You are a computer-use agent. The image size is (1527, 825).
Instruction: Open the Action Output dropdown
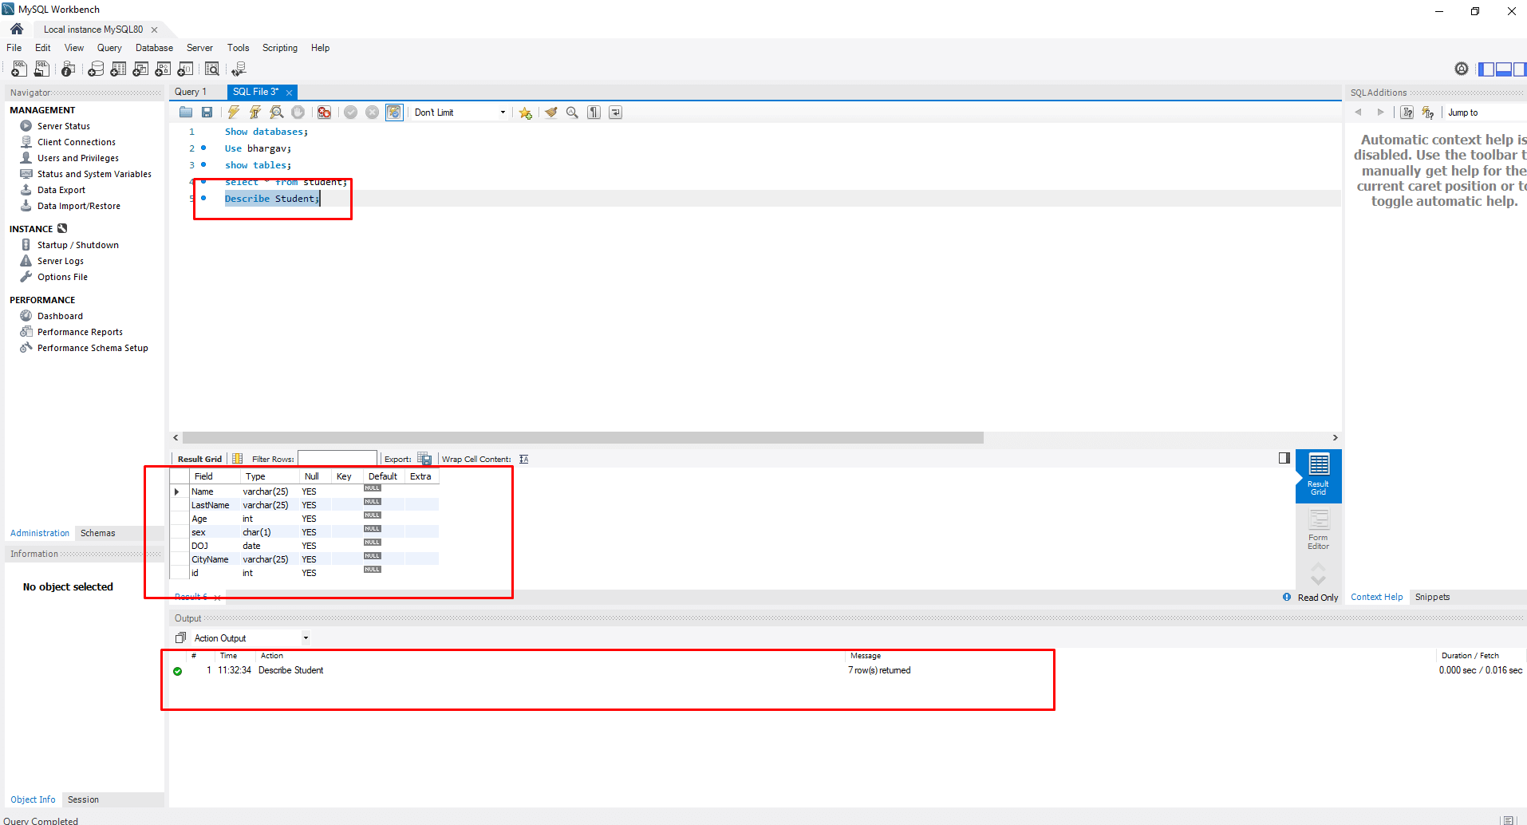pyautogui.click(x=306, y=637)
